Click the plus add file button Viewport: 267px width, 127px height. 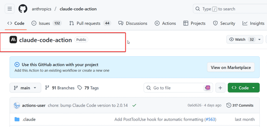click(x=220, y=88)
